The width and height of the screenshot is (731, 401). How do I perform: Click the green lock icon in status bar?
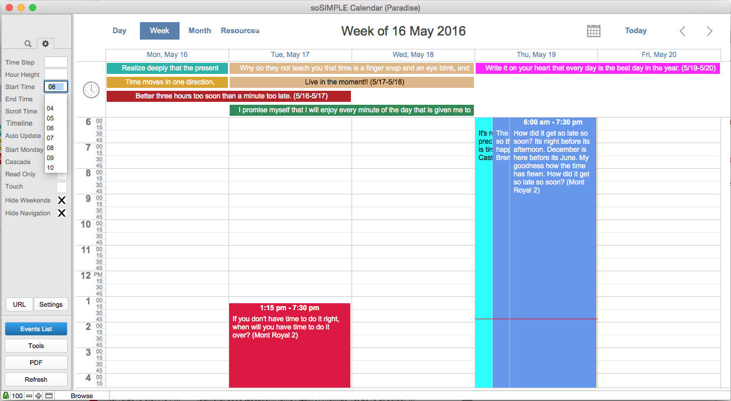point(5,396)
